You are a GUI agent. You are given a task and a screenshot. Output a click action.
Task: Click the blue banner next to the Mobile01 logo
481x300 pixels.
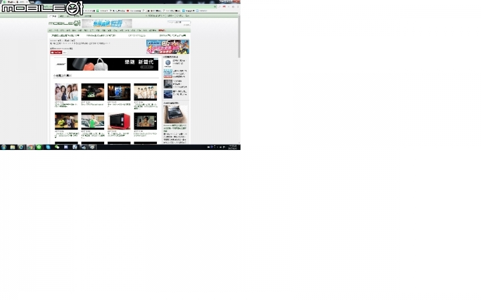coord(107,23)
